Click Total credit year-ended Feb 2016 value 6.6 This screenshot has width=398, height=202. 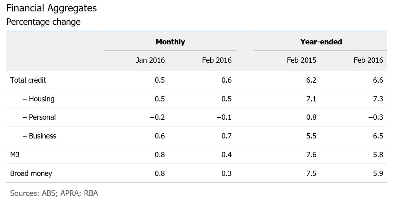[378, 80]
